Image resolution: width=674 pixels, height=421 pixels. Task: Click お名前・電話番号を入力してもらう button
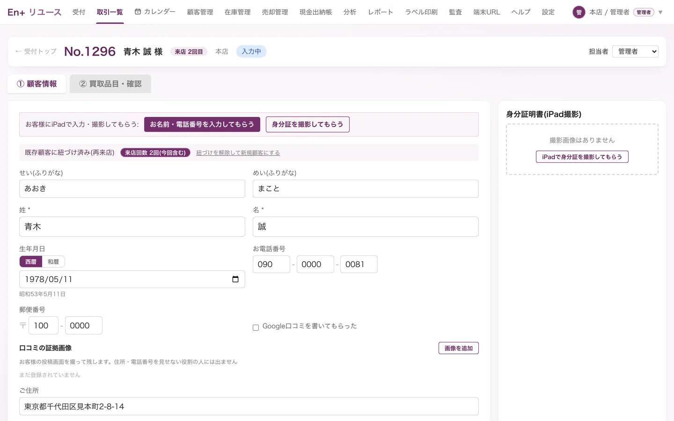tap(202, 124)
